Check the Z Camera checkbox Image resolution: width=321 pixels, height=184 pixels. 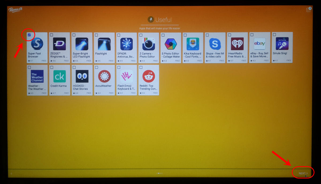point(141,35)
